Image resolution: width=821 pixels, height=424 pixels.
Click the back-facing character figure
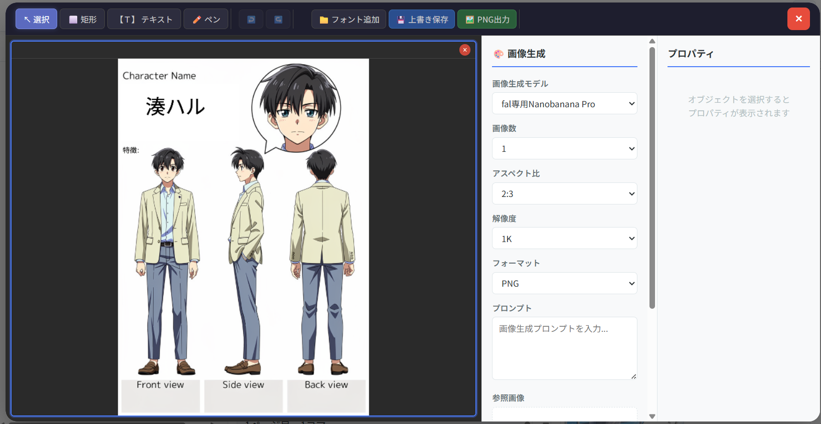coord(323,262)
